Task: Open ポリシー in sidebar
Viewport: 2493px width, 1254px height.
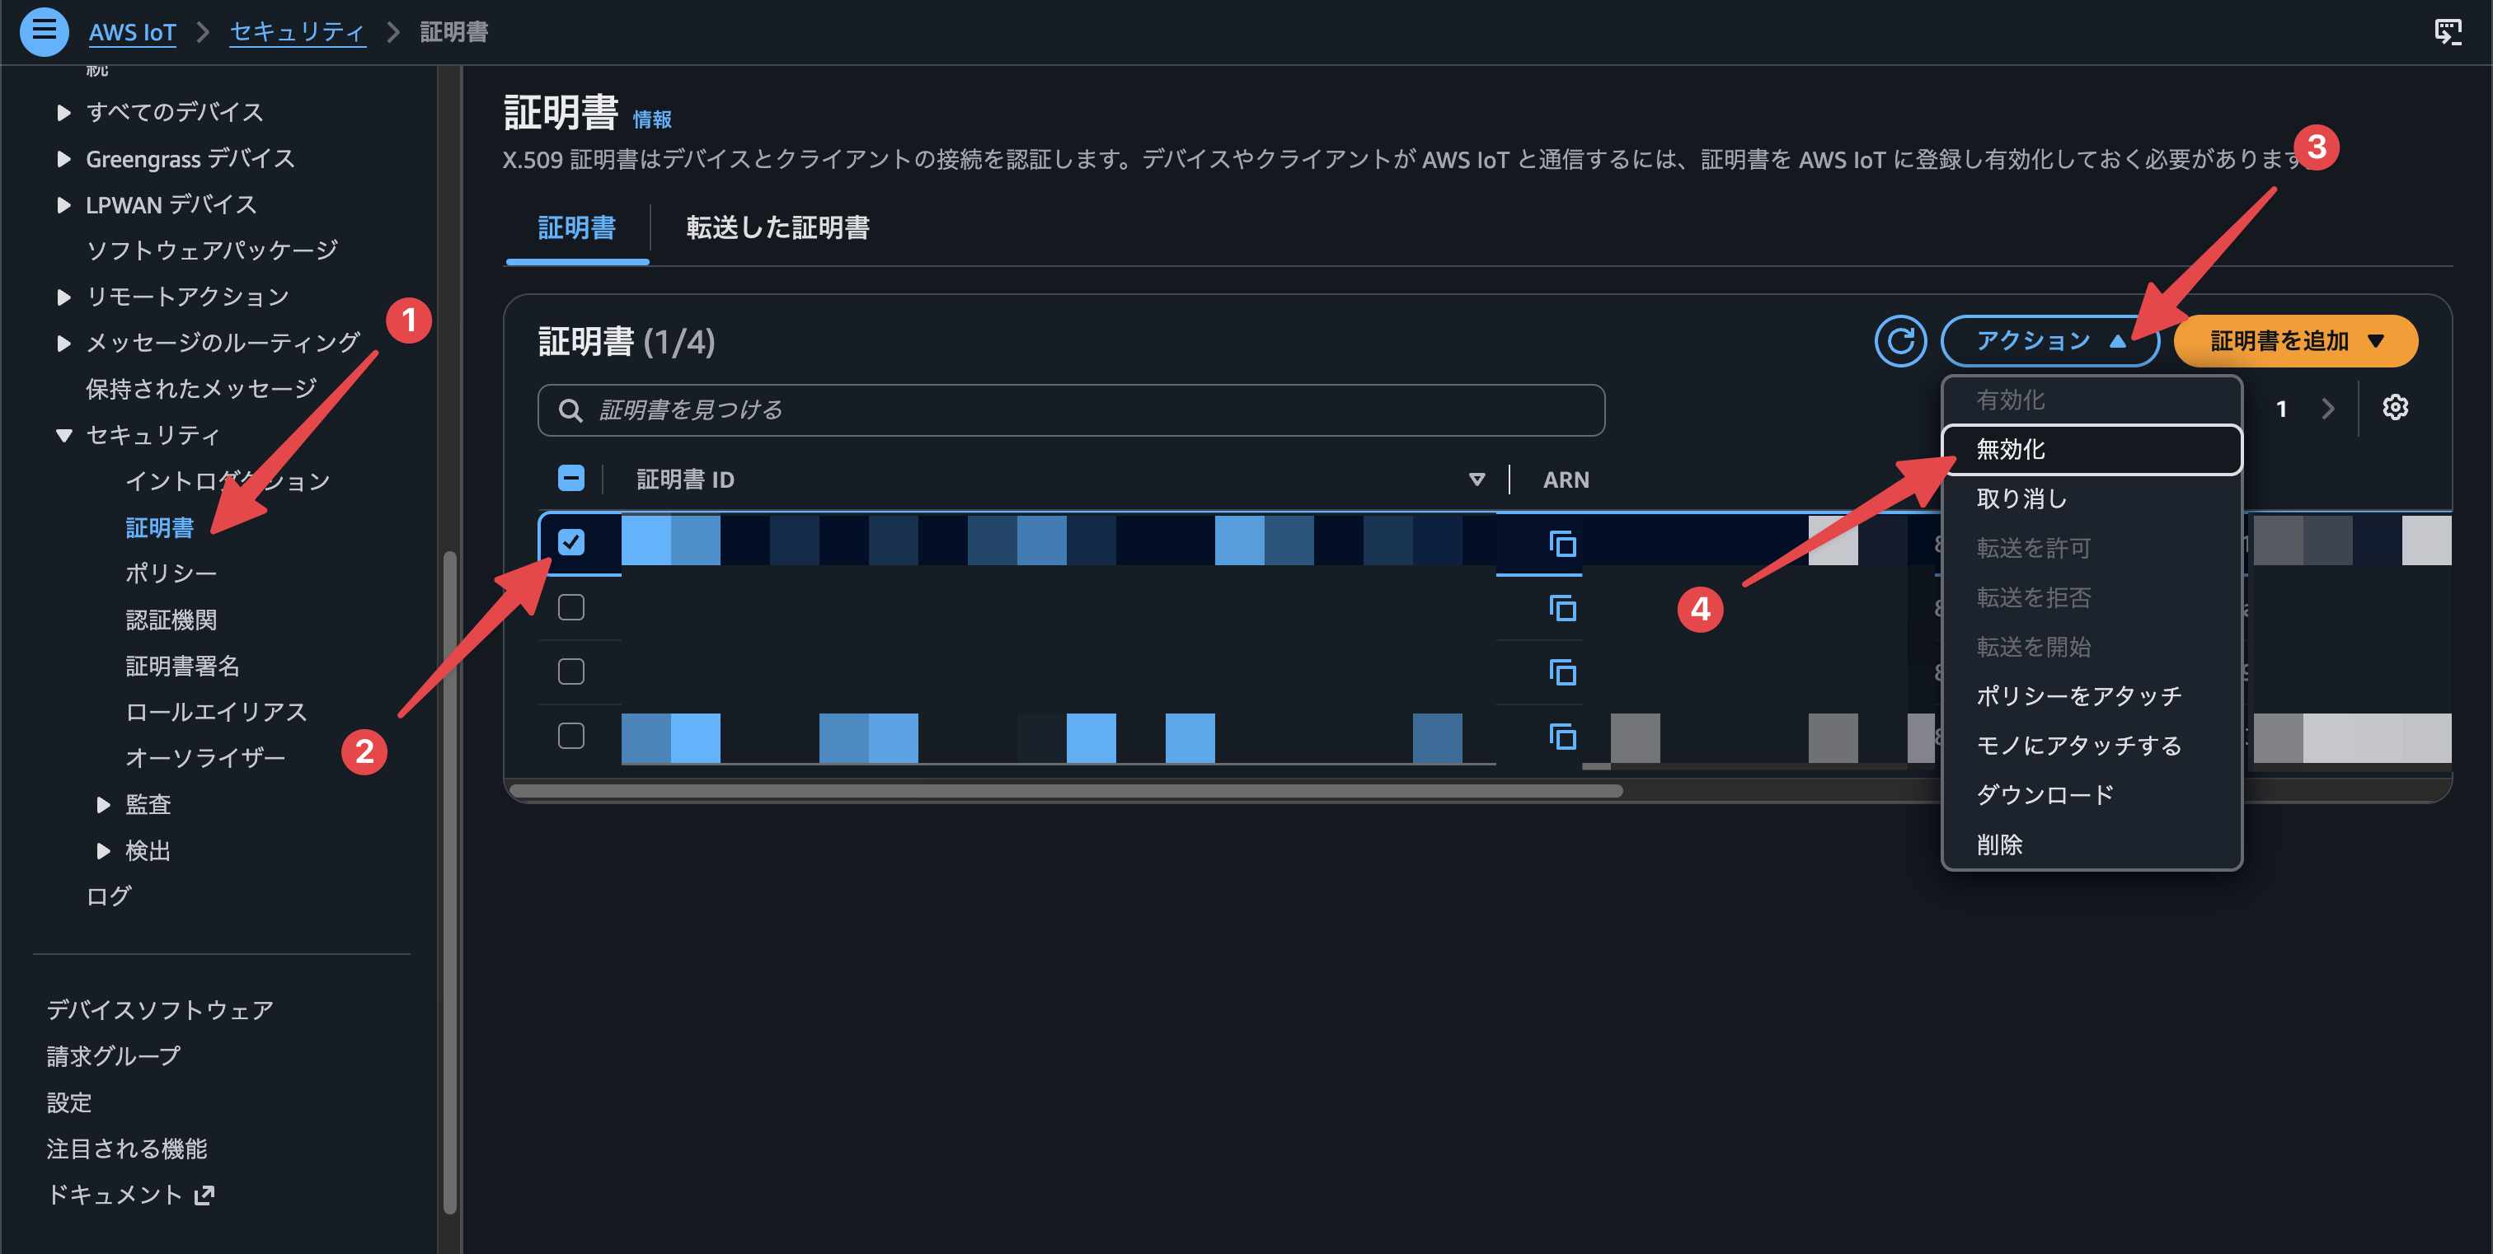Action: point(171,573)
